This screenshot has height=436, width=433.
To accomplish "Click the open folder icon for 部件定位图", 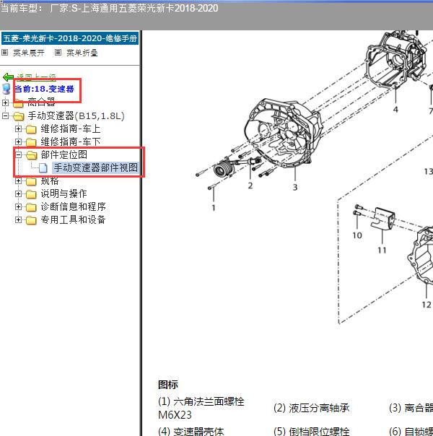I will point(32,155).
